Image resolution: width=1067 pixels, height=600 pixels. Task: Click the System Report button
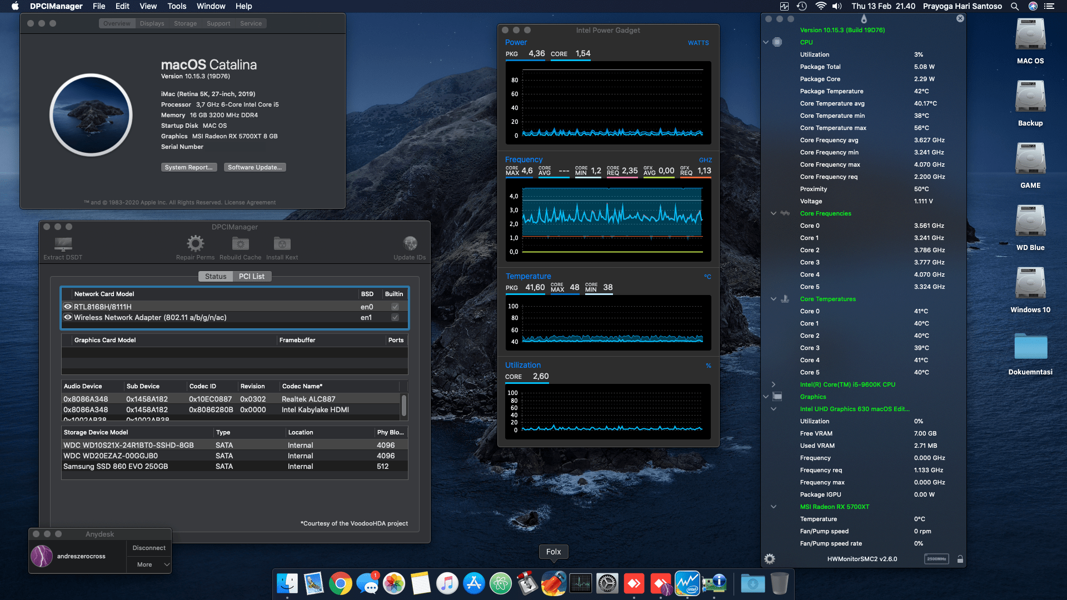188,167
